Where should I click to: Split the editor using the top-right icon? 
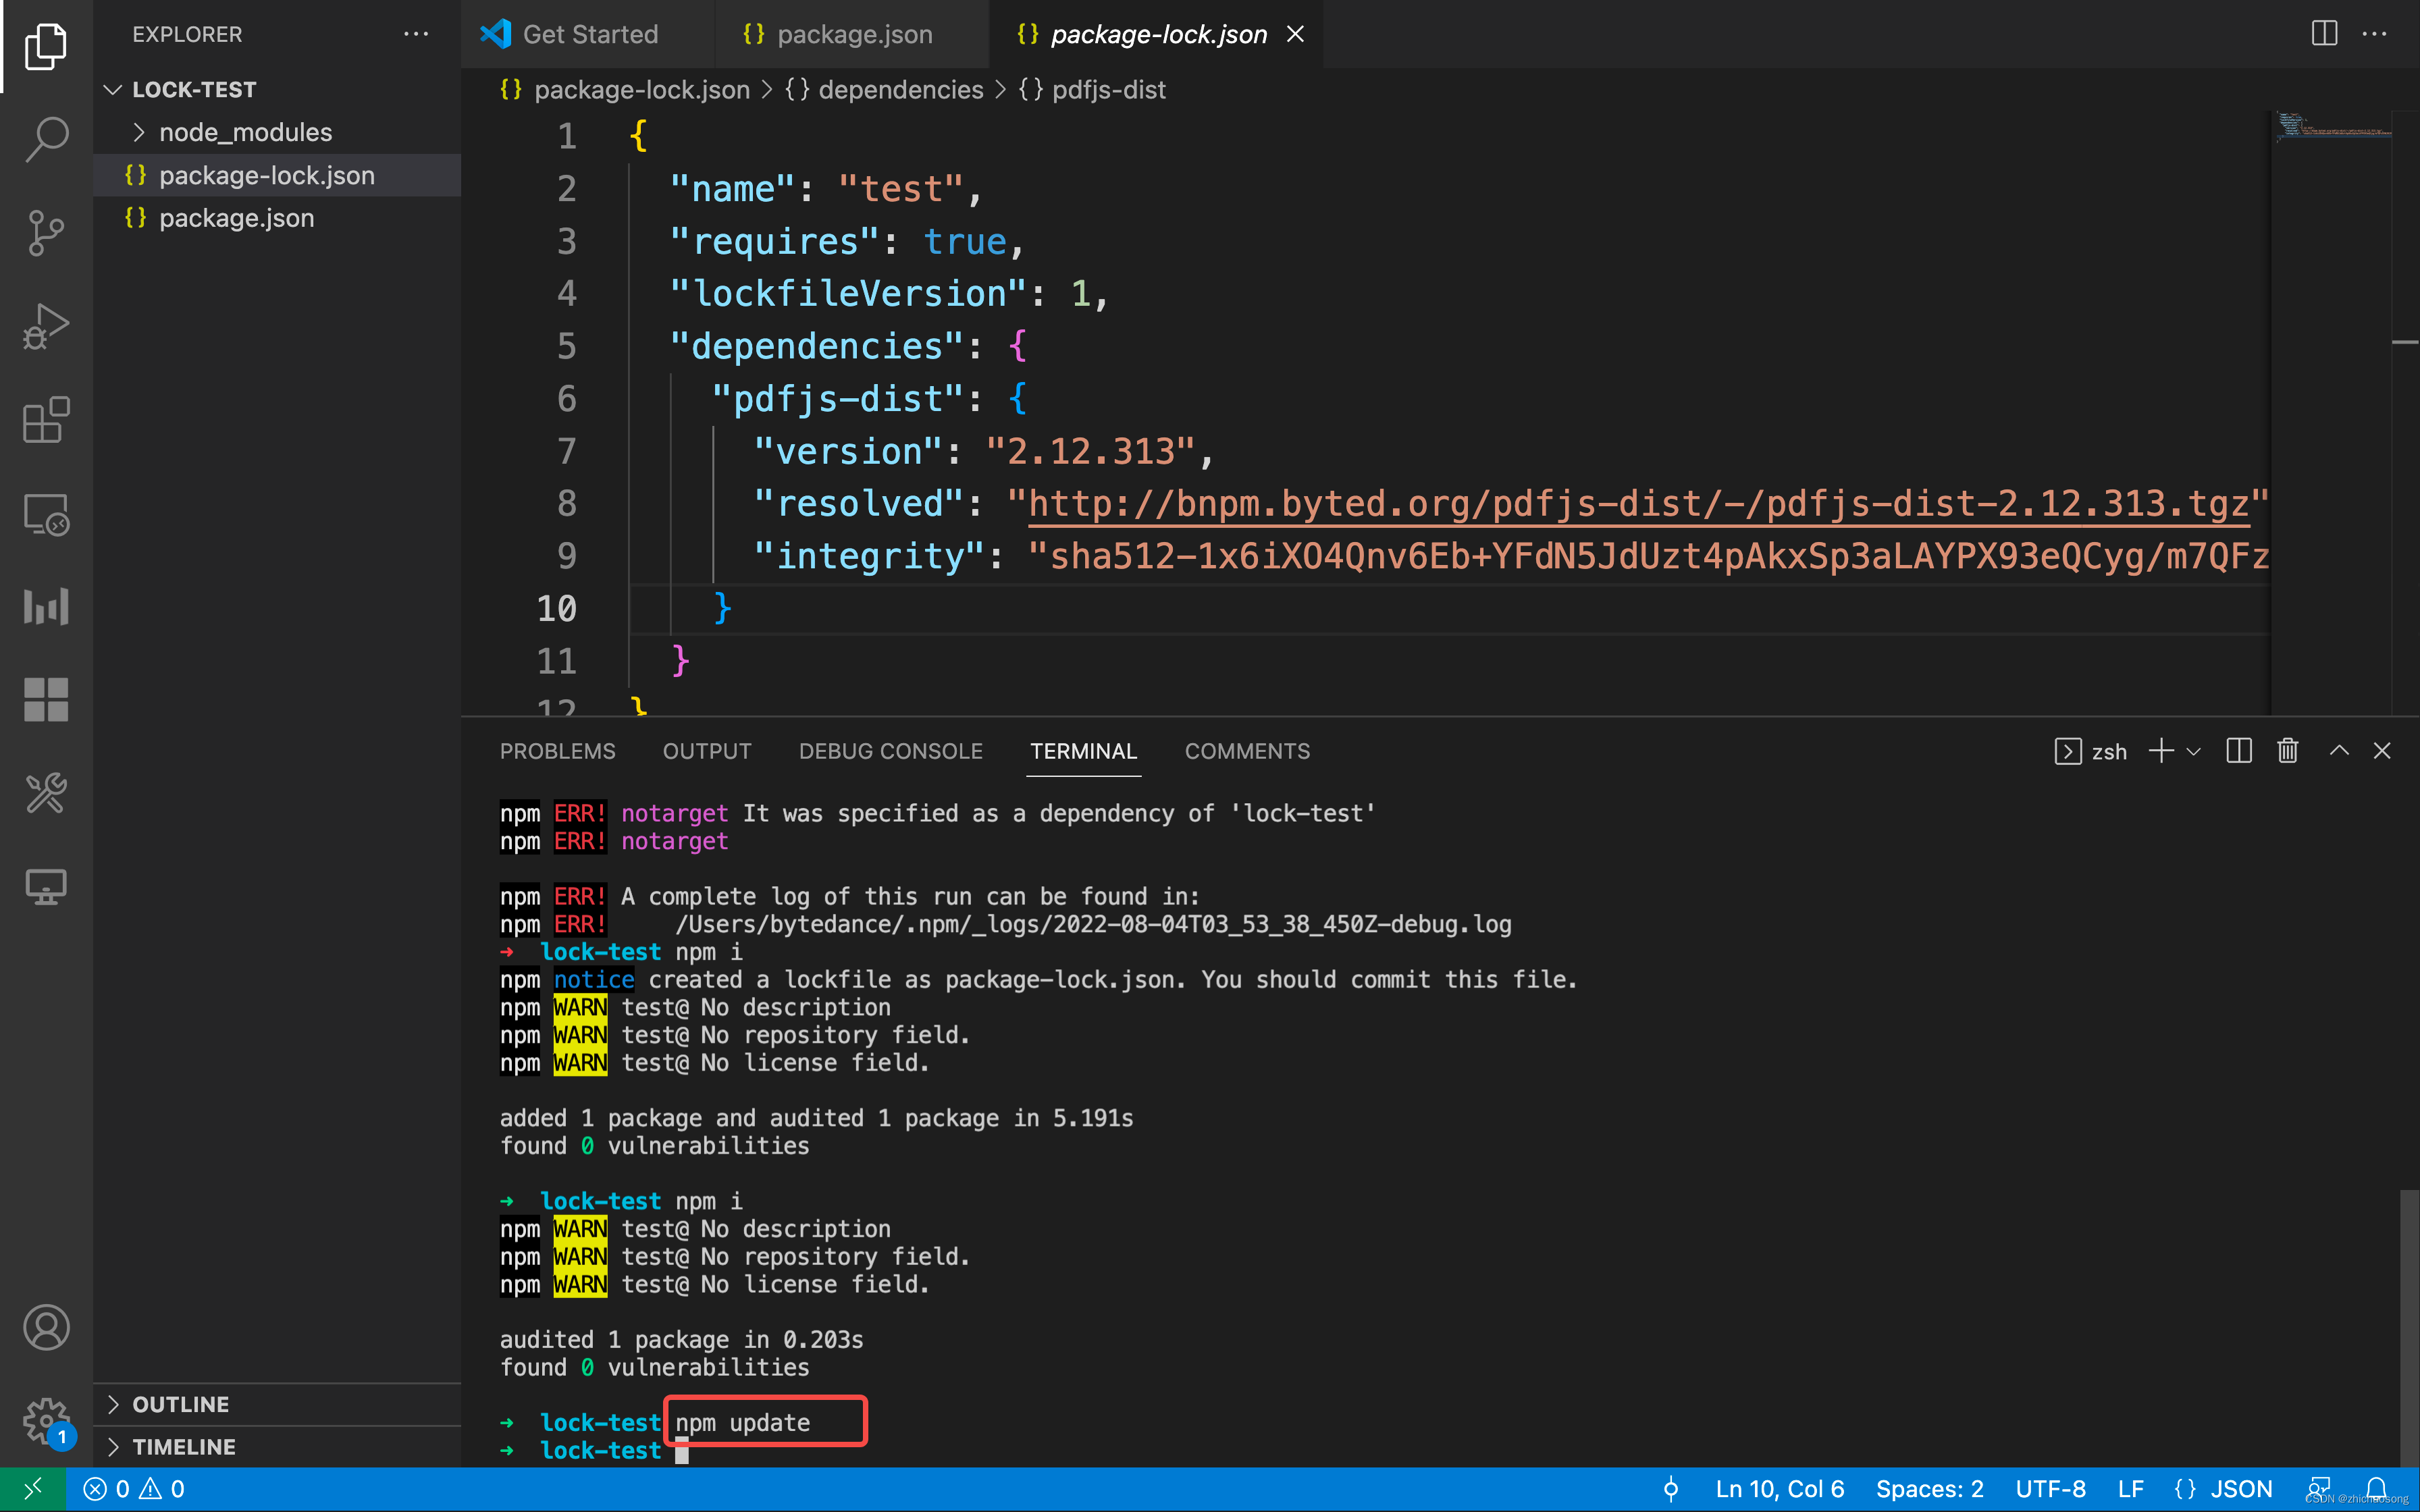(2324, 33)
